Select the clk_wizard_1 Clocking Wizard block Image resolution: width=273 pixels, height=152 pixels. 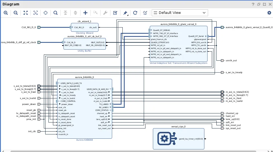point(85,30)
